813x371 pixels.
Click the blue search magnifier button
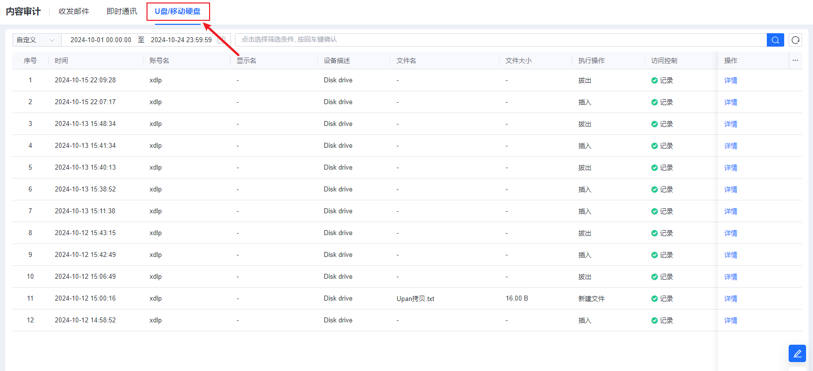775,40
